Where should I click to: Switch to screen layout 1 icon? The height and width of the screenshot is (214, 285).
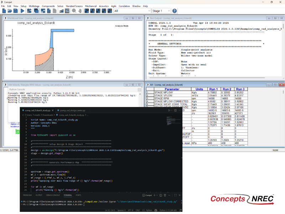coord(87,11)
